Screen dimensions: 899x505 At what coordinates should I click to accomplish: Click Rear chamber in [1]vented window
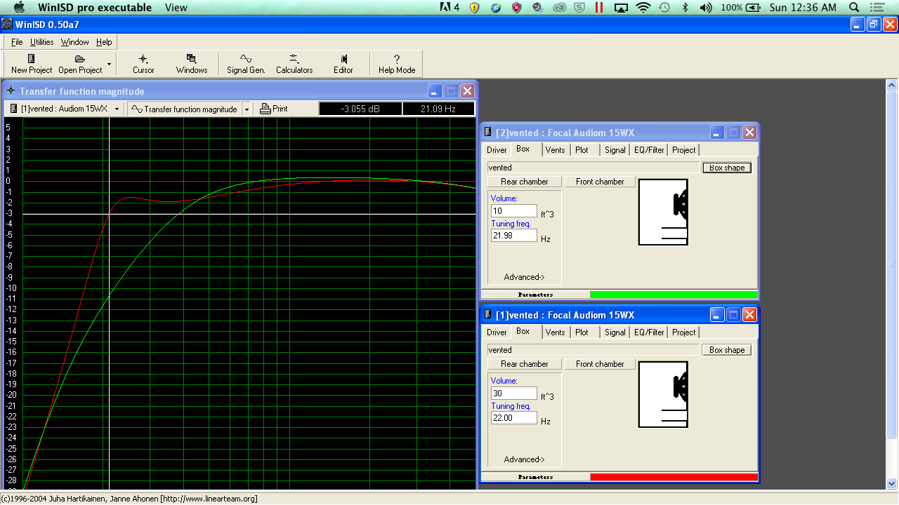coord(524,364)
